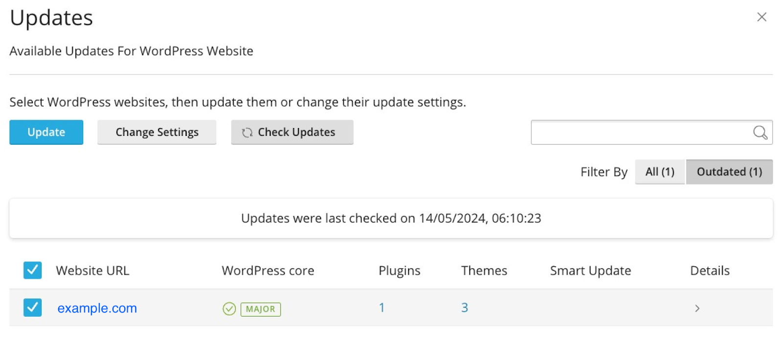The height and width of the screenshot is (348, 783).
Task: Expand details chevron for example.com
Action: (697, 308)
